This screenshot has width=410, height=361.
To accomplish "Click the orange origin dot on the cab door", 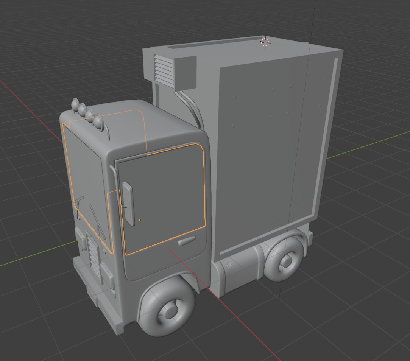I will click(x=140, y=220).
